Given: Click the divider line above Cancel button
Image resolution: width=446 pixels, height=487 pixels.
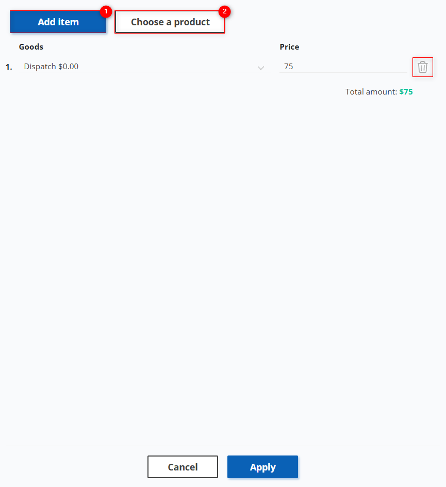Looking at the screenshot, I should point(223,446).
